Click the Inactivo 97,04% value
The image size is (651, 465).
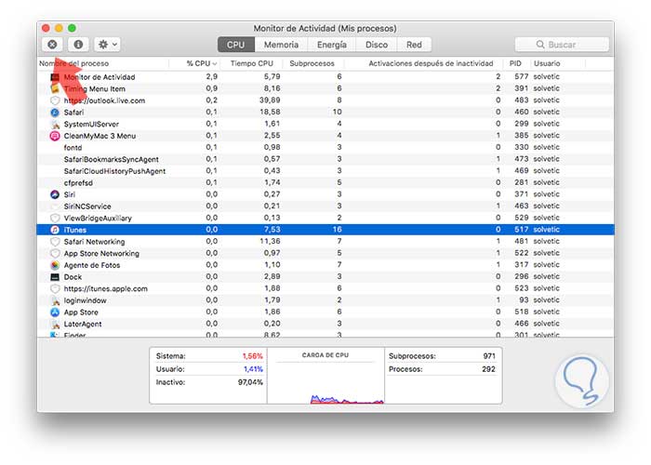tap(250, 382)
